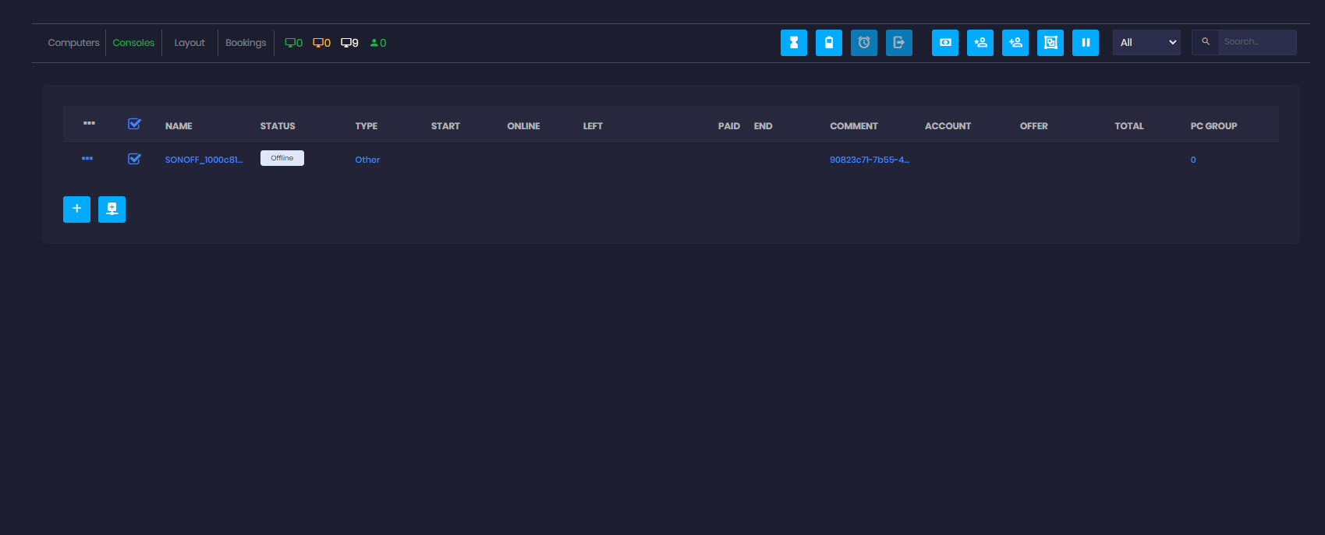This screenshot has height=535, width=1325.
Task: Click the hourglass toolbar icon
Action: coord(793,43)
